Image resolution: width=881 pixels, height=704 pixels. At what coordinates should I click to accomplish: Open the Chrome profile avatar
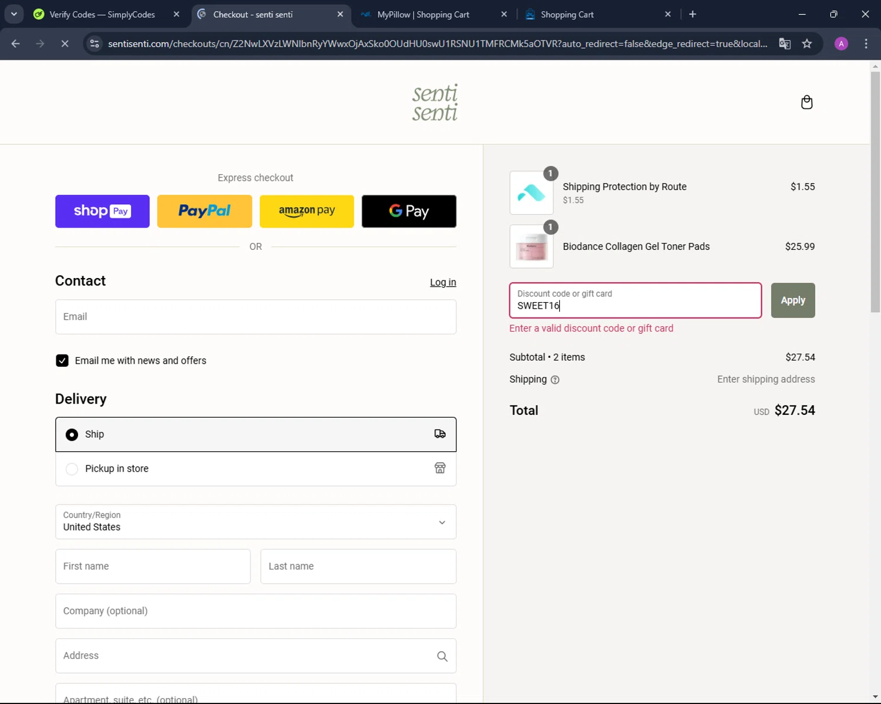tap(841, 43)
